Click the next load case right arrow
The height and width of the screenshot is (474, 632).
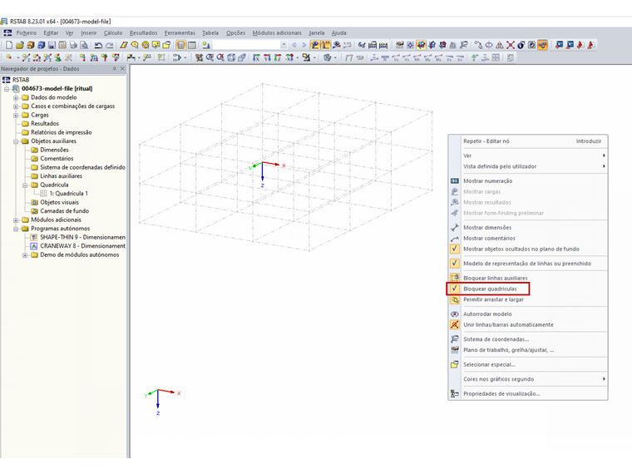coord(304,45)
